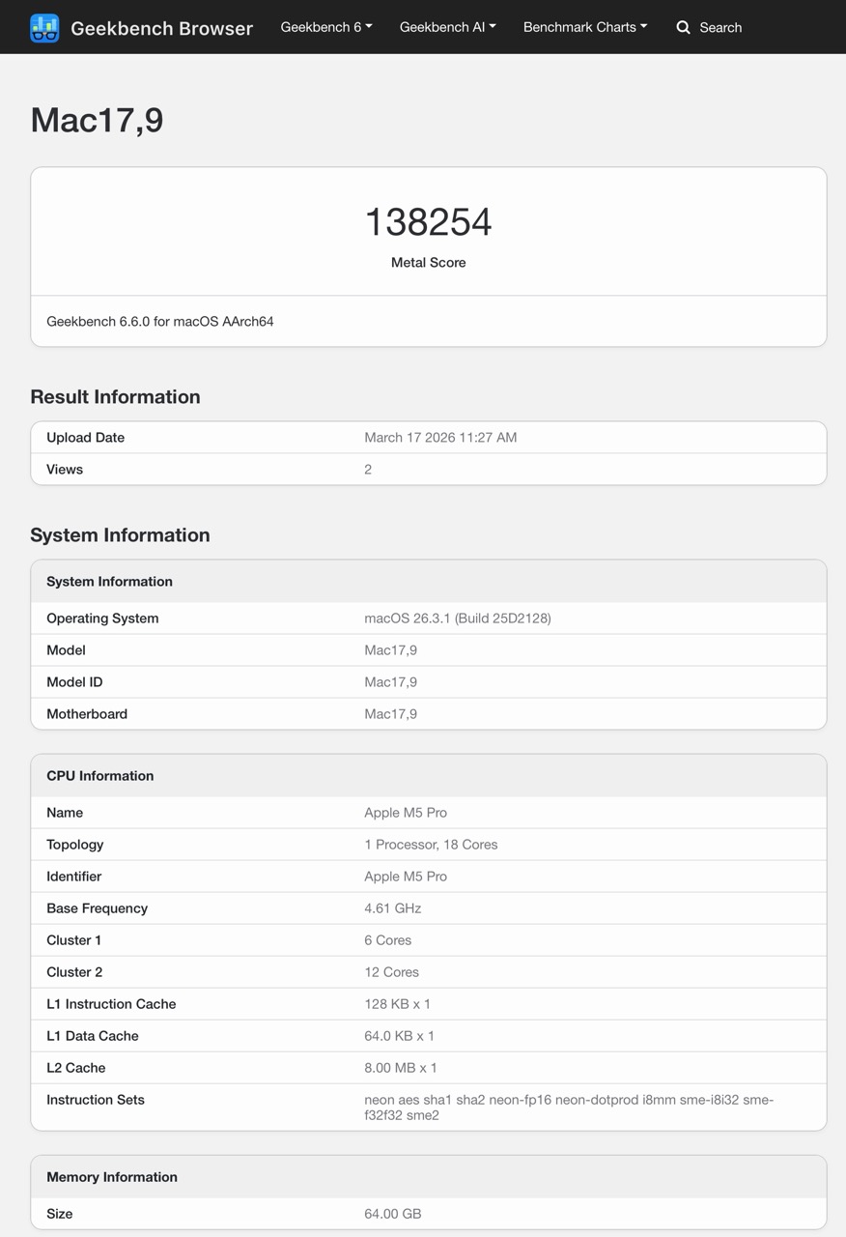Image resolution: width=846 pixels, height=1237 pixels.
Task: Expand the Geekbench AI dropdown
Action: [447, 27]
